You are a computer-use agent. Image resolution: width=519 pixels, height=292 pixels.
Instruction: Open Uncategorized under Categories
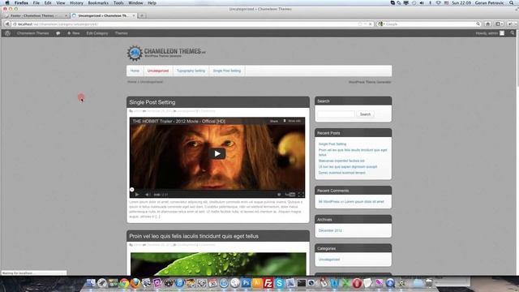[329, 260]
